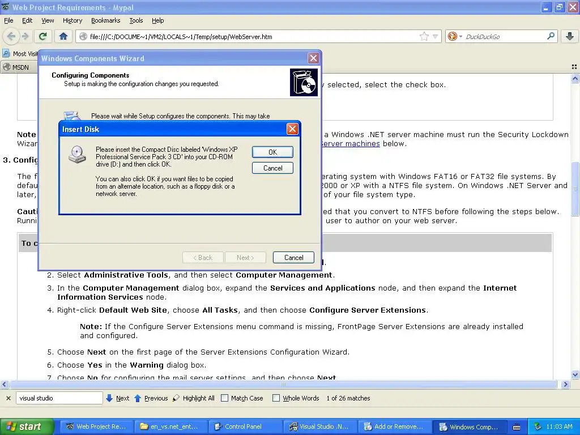Click the address bar URL field

click(253, 36)
